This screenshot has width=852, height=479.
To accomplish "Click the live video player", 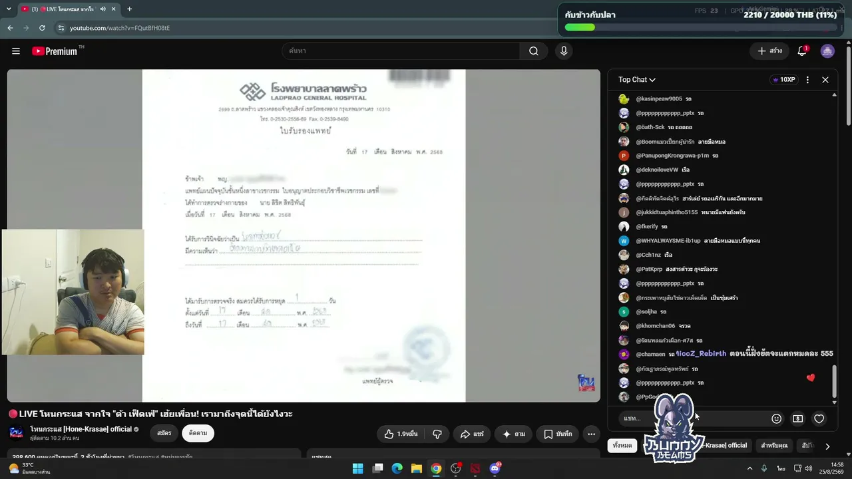I will pyautogui.click(x=304, y=236).
